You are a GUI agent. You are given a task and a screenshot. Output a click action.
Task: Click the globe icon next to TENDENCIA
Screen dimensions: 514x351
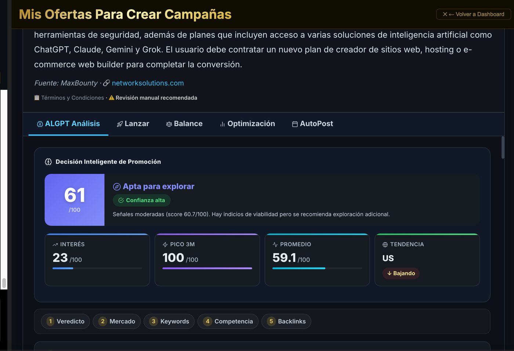point(385,245)
